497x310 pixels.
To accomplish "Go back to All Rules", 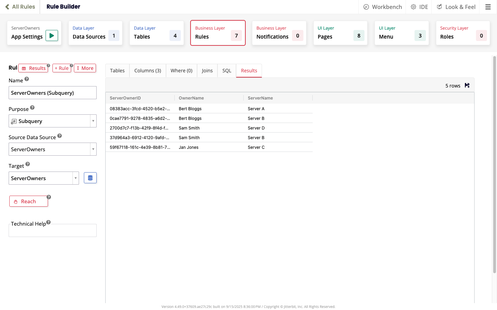I will [20, 7].
